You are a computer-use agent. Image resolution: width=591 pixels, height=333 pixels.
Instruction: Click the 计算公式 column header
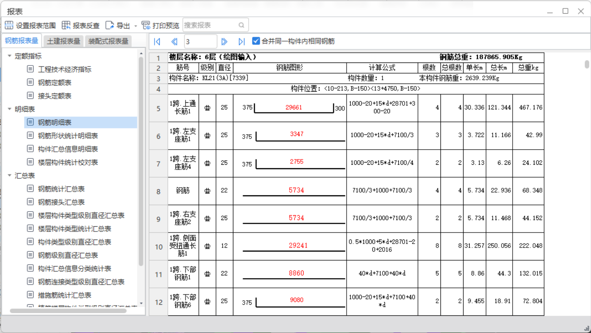click(382, 68)
